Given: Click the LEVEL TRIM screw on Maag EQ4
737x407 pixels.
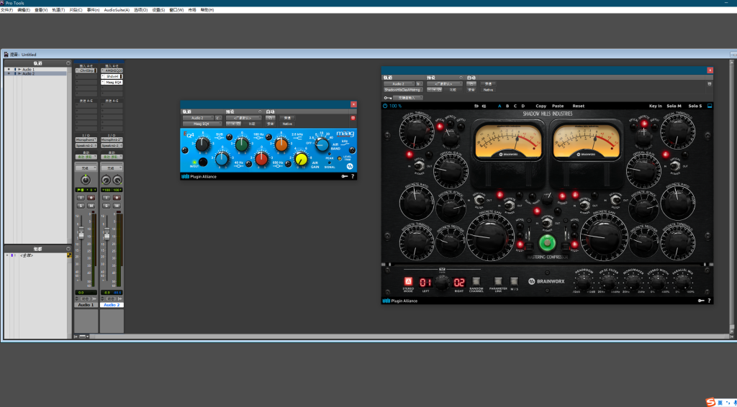Looking at the screenshot, I should point(340,159).
